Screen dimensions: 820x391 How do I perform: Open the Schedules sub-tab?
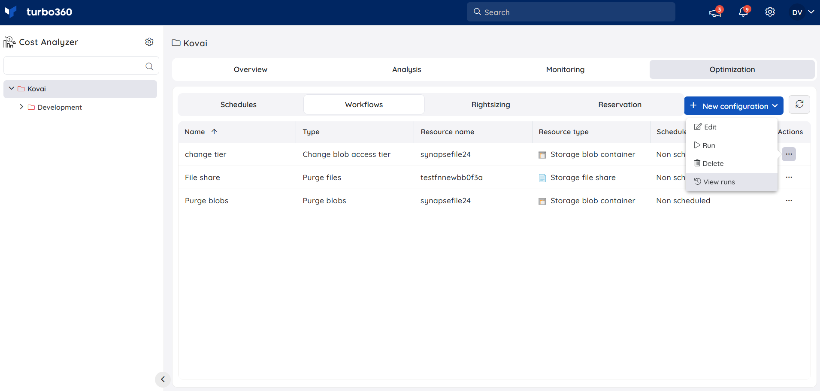pos(239,105)
